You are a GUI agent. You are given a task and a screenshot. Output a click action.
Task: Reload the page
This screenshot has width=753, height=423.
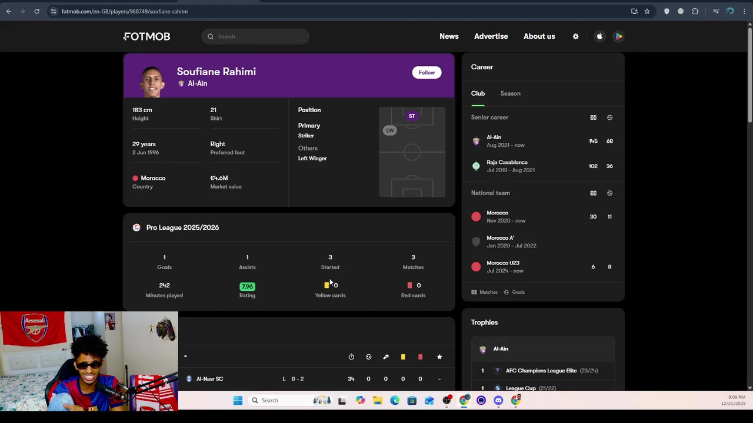(36, 11)
